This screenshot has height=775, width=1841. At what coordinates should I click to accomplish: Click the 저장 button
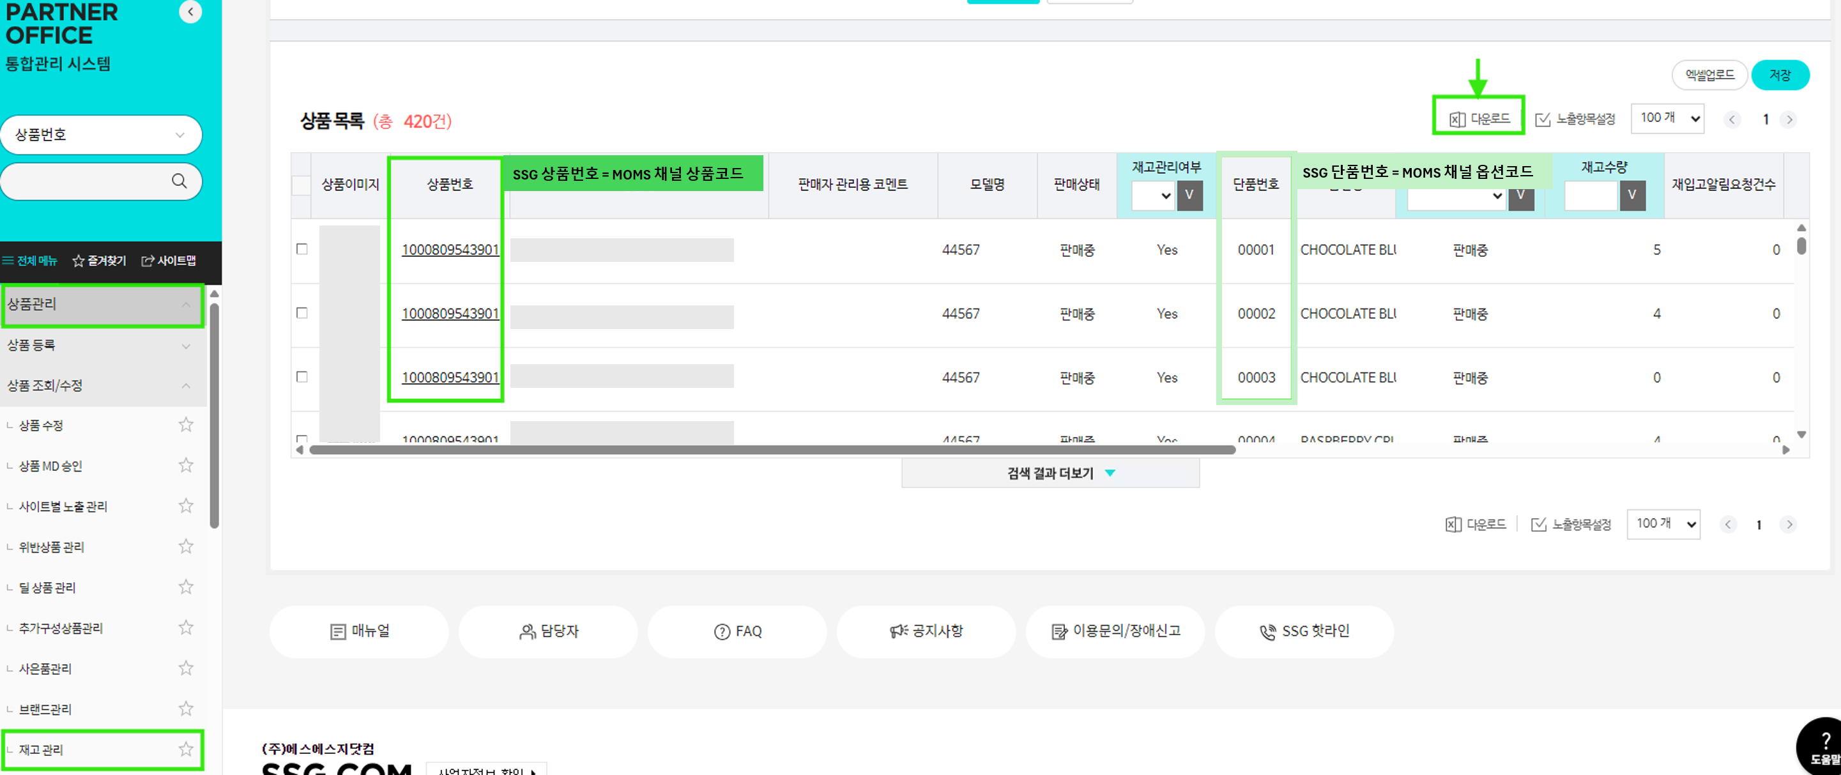[1780, 75]
